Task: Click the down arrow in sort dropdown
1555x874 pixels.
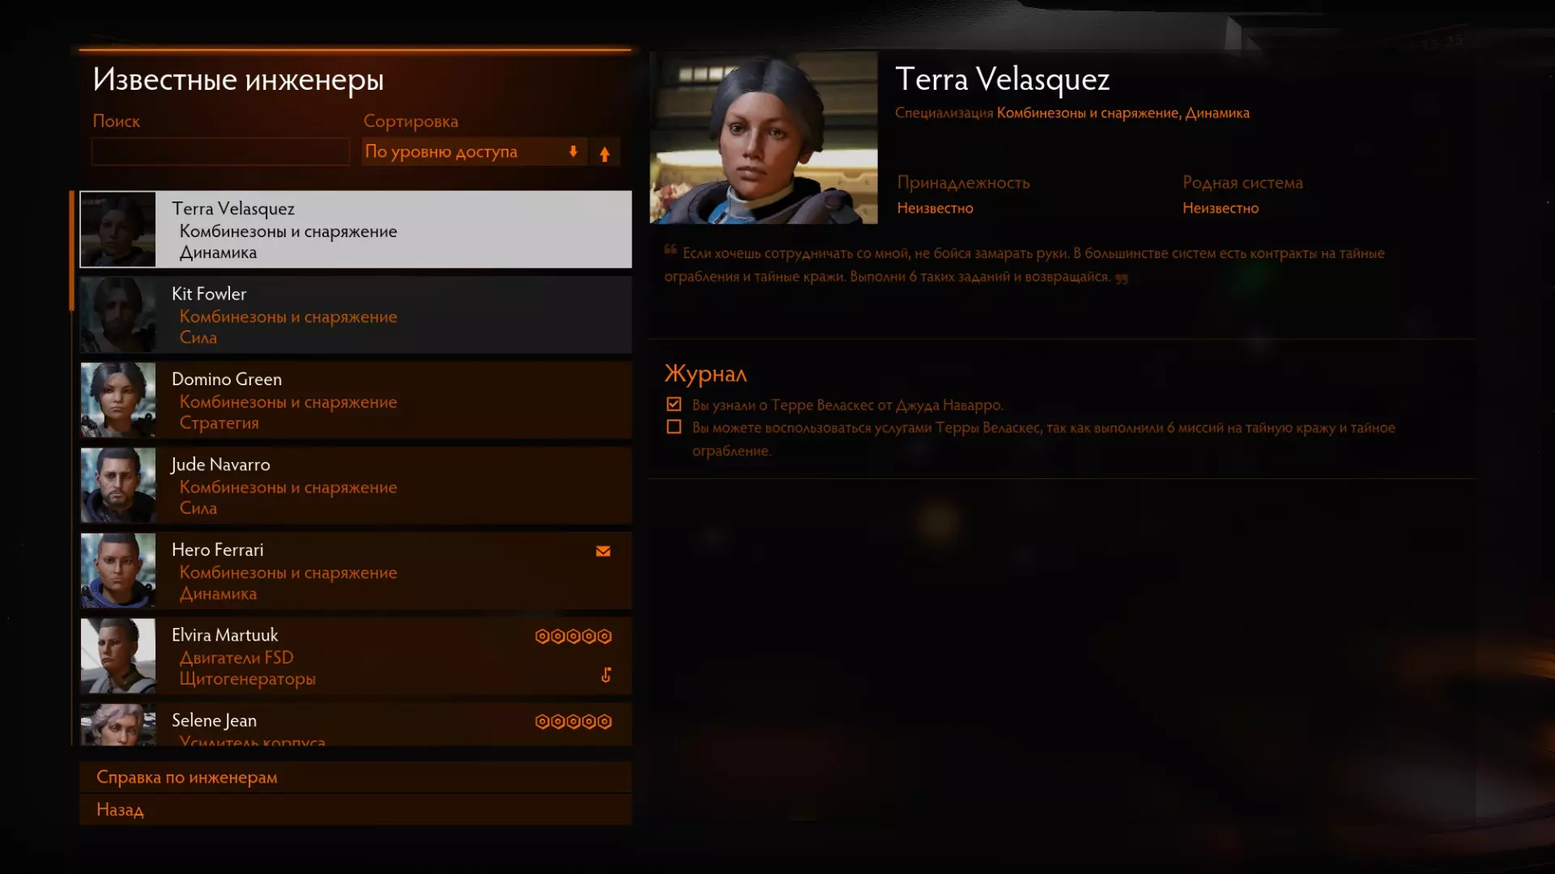Action: tap(573, 152)
